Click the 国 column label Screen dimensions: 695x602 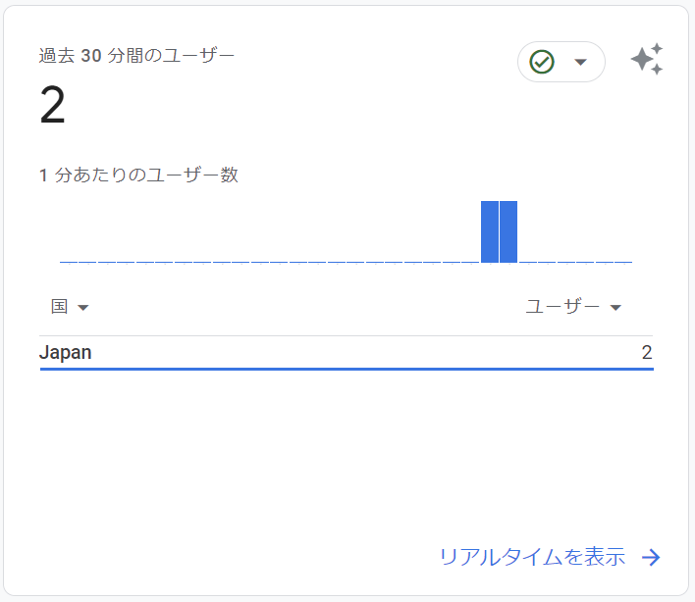click(60, 306)
